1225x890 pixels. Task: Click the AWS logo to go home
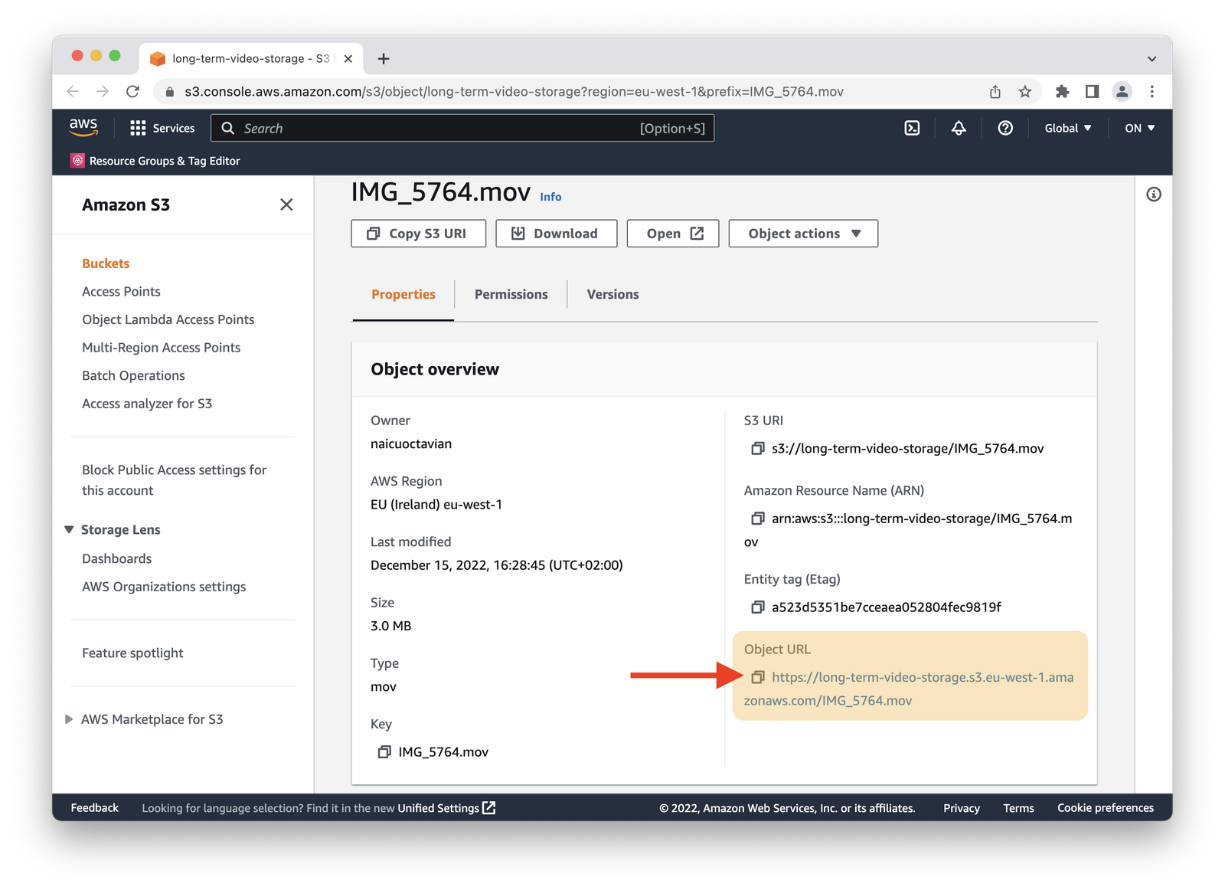(84, 127)
